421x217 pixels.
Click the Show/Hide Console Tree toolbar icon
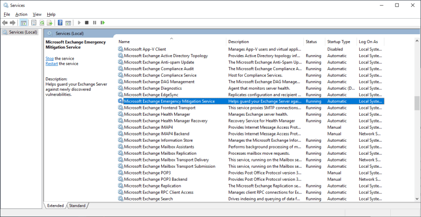click(24, 23)
